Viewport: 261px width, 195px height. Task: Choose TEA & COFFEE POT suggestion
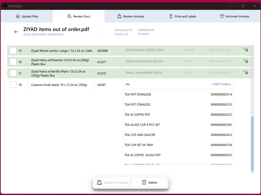[178, 115]
